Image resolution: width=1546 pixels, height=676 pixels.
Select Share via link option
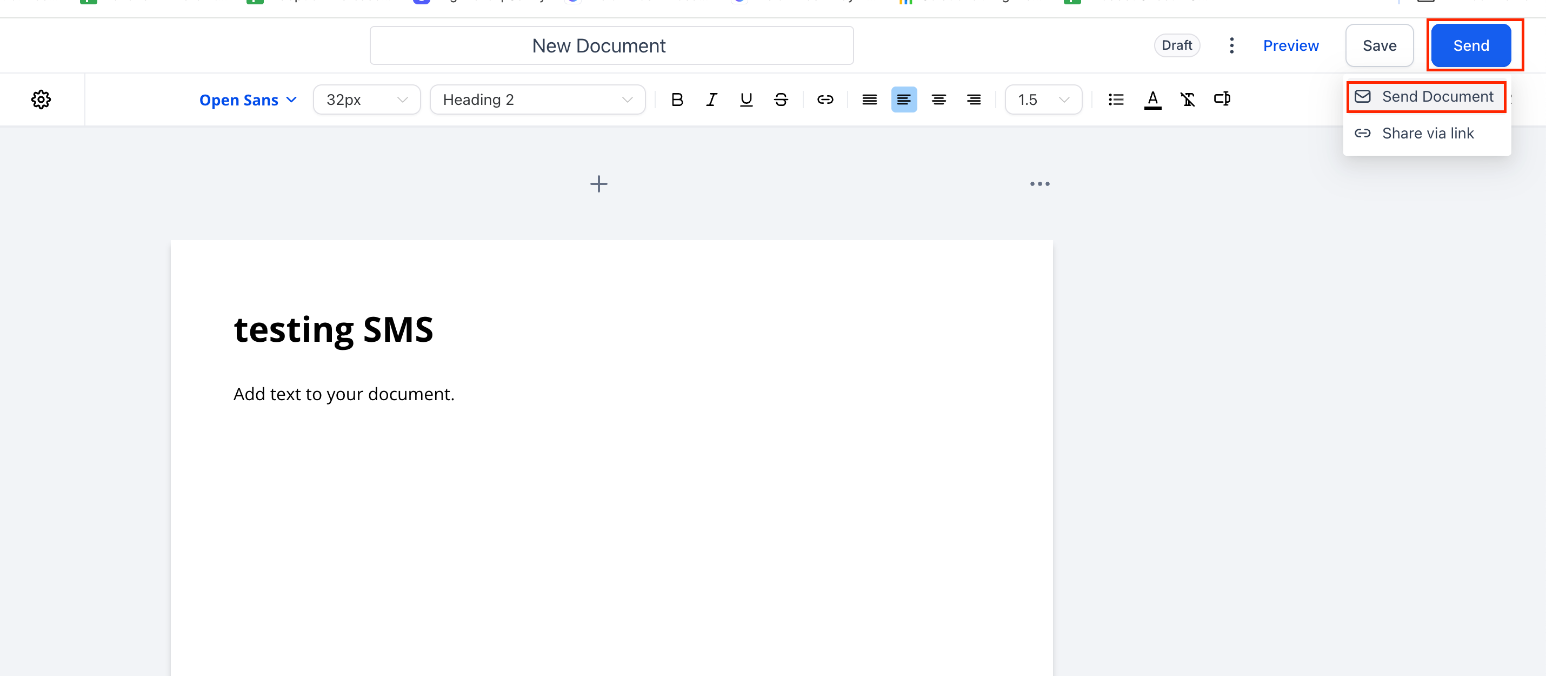click(1426, 133)
